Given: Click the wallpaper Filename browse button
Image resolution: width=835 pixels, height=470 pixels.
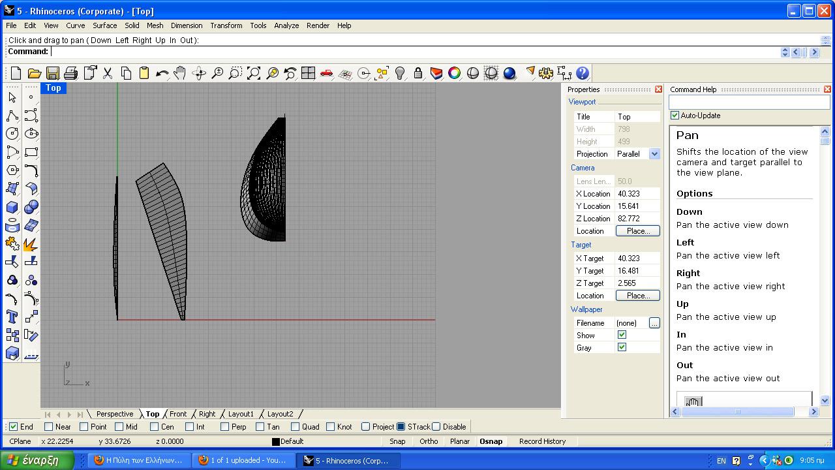Looking at the screenshot, I should 654,323.
